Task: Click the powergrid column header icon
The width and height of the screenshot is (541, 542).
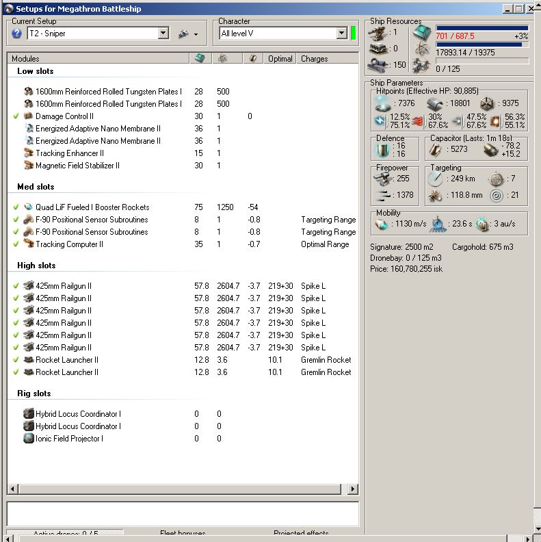Action: click(x=227, y=58)
